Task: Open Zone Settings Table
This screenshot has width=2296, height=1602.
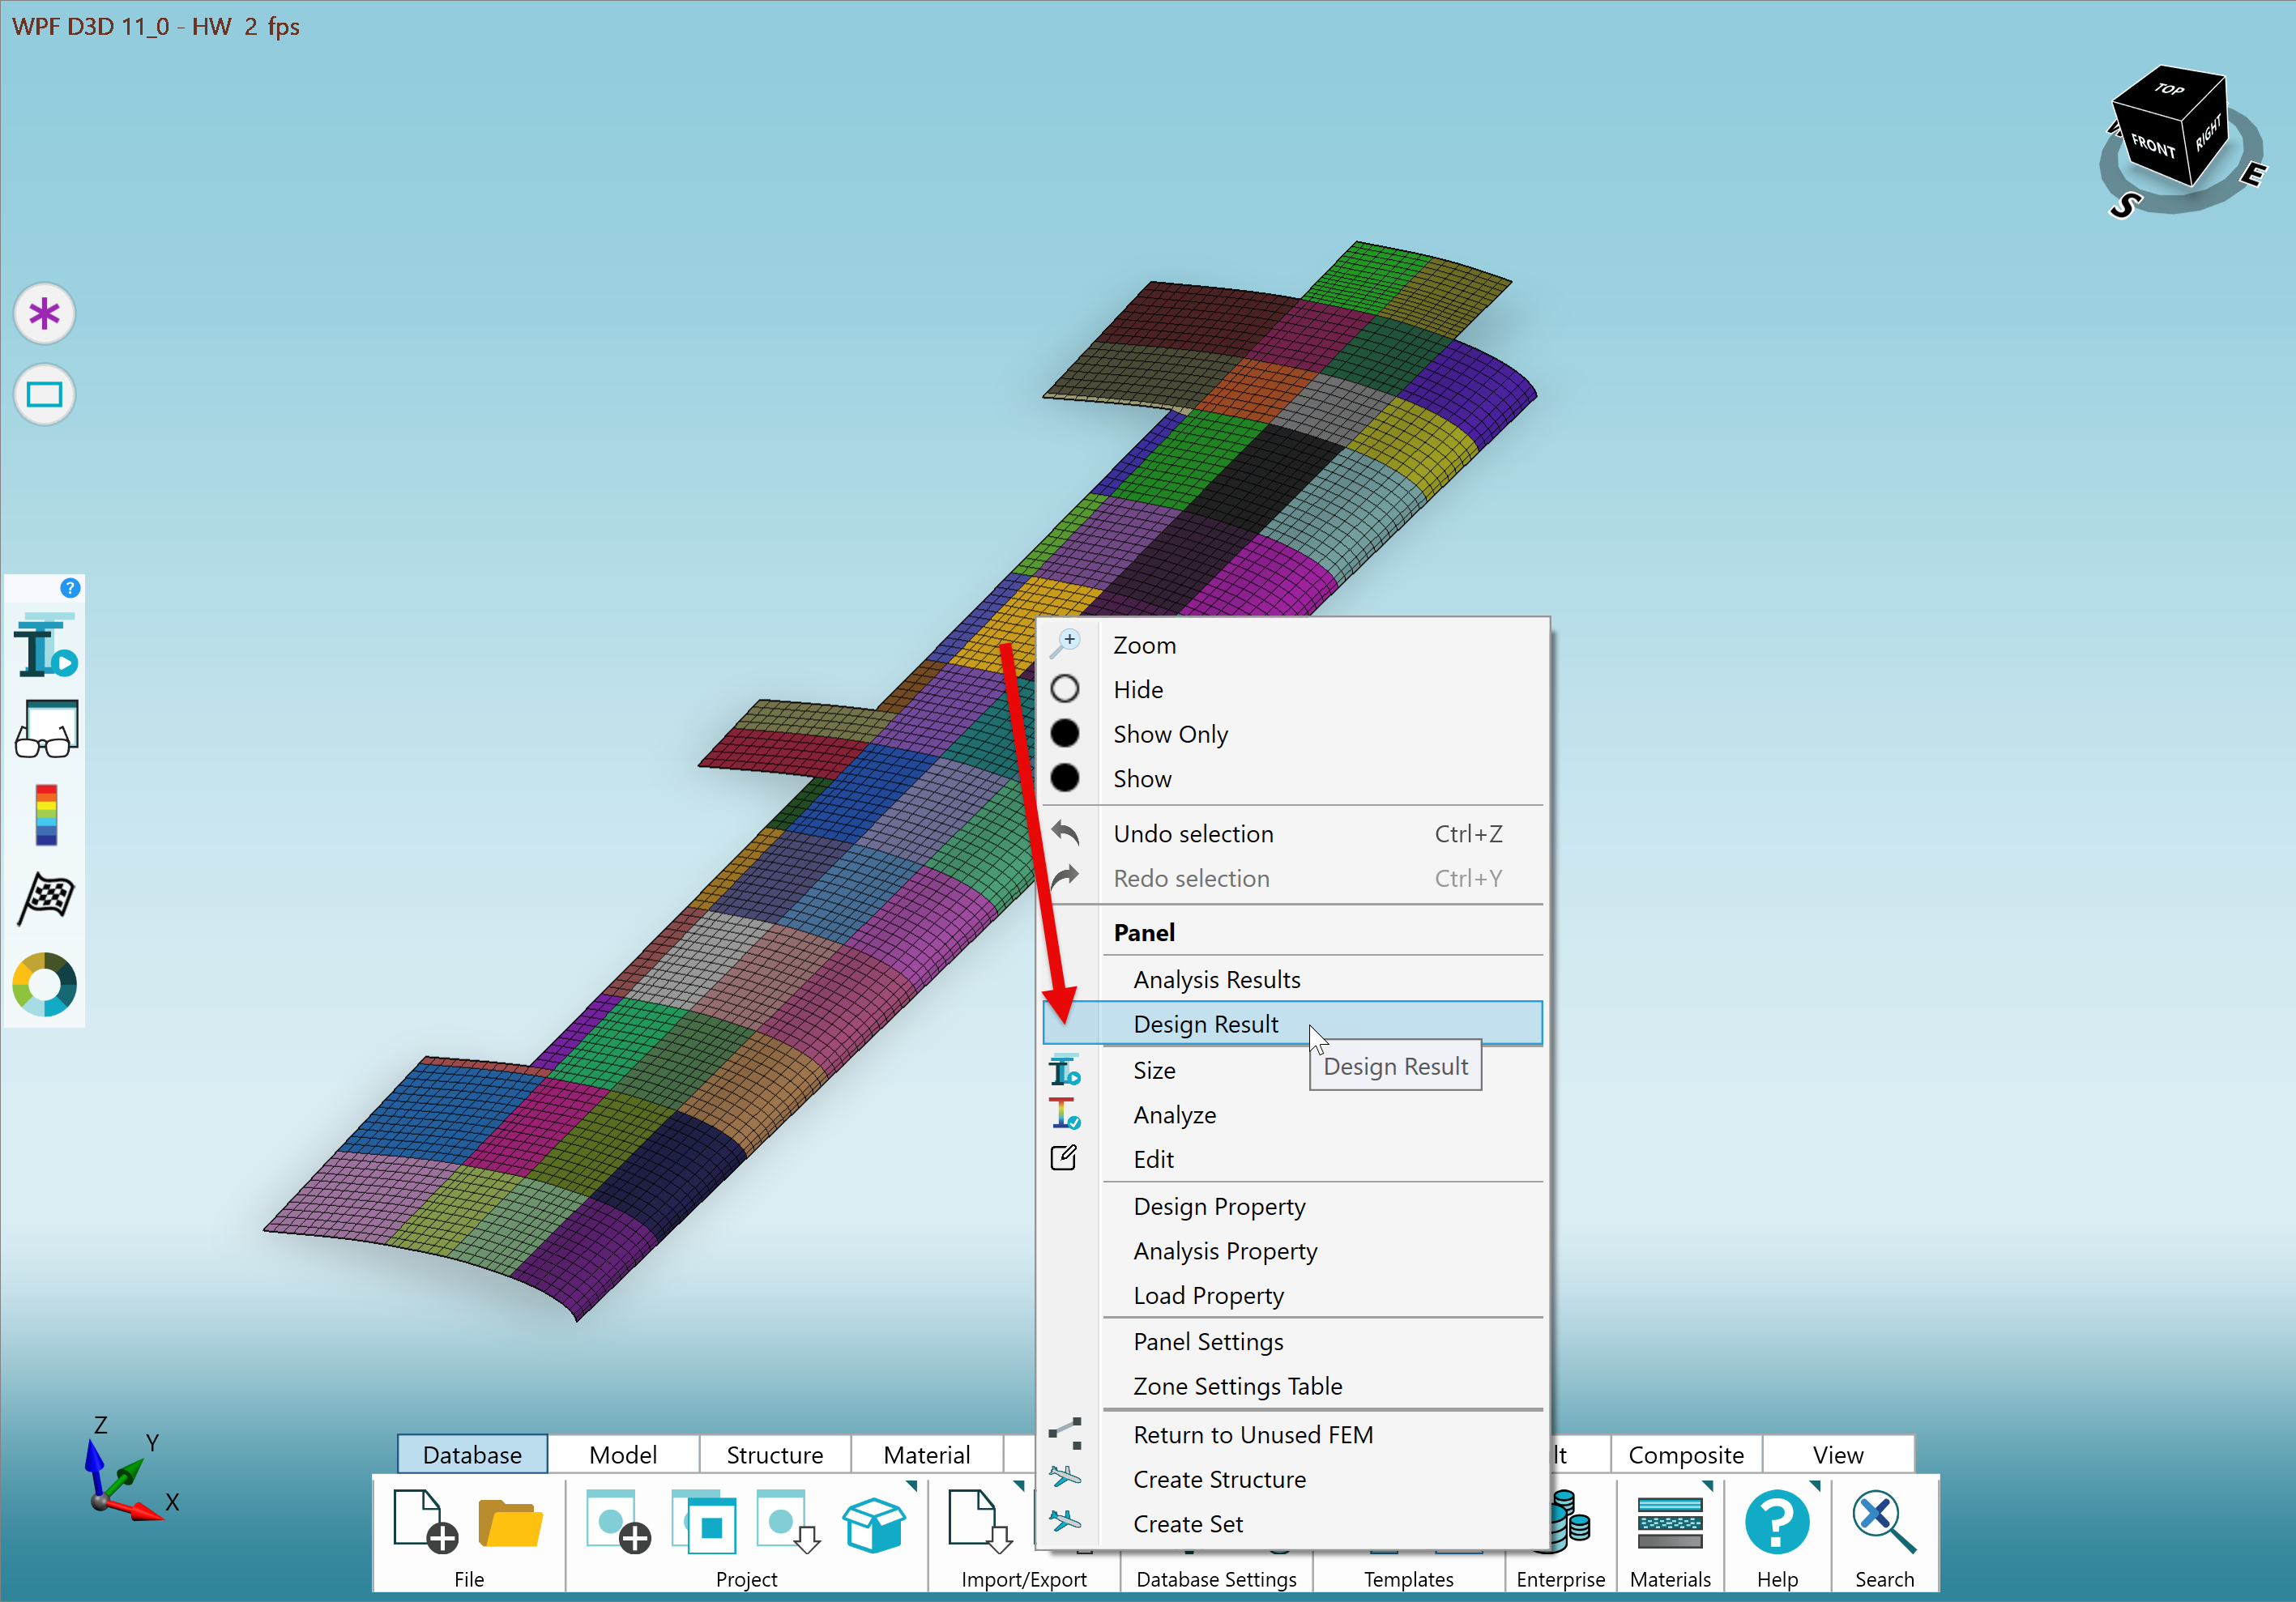Action: pos(1293,1386)
